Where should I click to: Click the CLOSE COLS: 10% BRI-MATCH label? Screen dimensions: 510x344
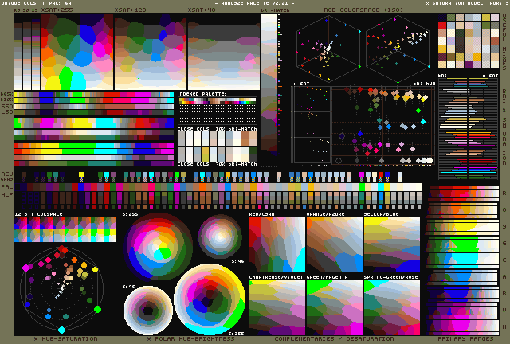217,129
